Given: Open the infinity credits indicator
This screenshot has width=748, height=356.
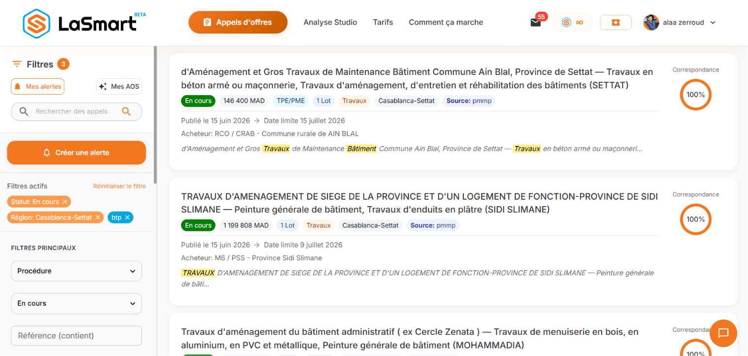Looking at the screenshot, I should (572, 22).
